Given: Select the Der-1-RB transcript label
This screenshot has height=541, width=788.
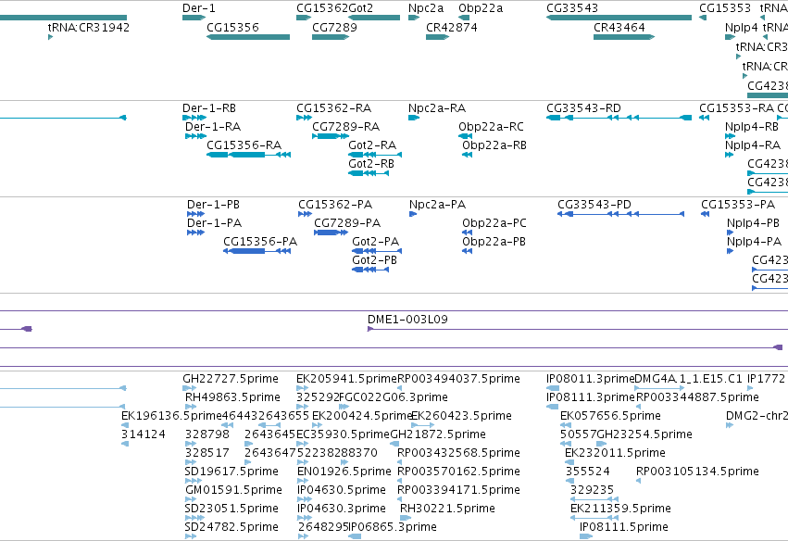Looking at the screenshot, I should (x=209, y=108).
